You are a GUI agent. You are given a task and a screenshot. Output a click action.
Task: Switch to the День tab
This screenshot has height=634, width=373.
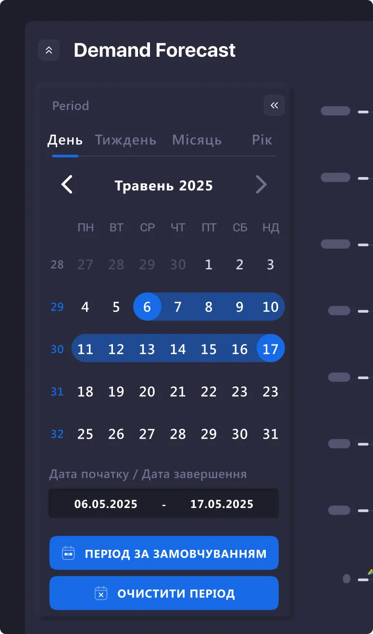[x=65, y=140]
